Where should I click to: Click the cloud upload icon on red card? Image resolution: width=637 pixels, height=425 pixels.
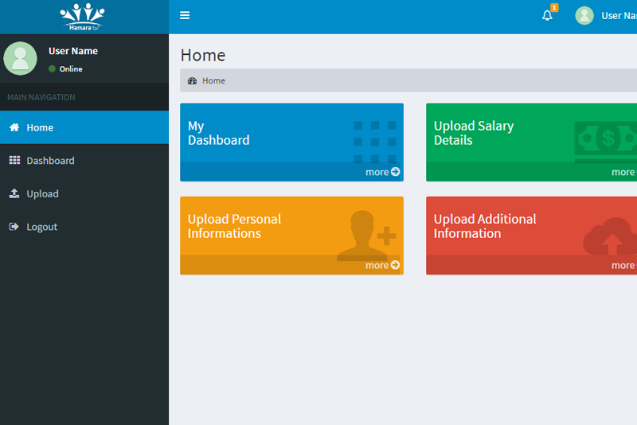[x=609, y=239]
